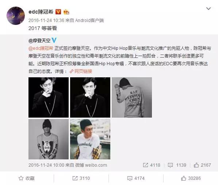Open the post options chevron menu
218x185 pixels.
209,9
